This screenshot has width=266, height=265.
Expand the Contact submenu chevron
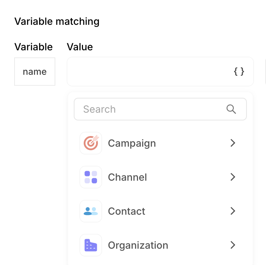pyautogui.click(x=233, y=211)
